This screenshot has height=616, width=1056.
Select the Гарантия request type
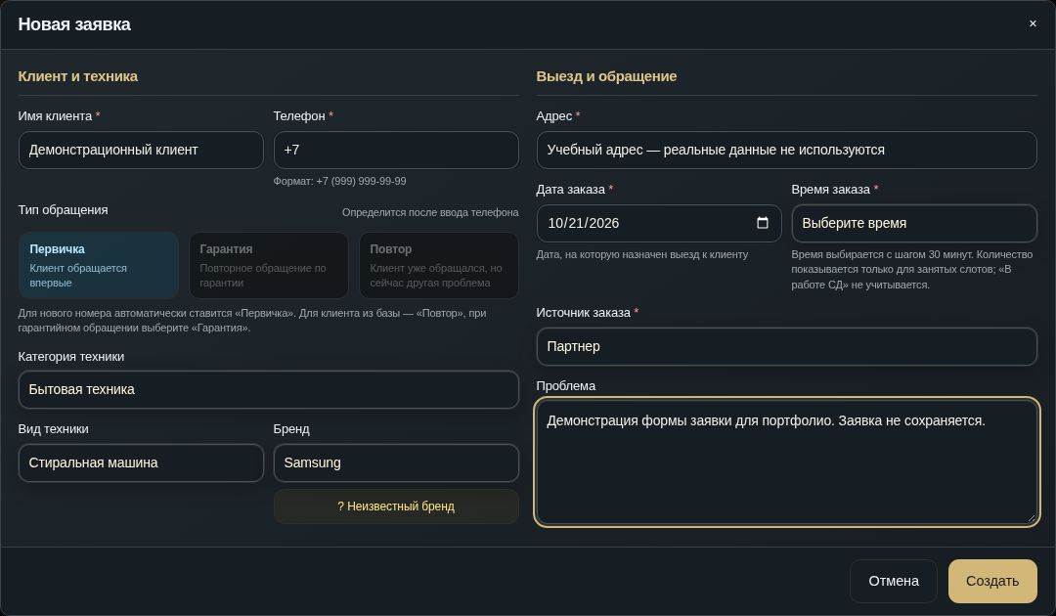point(269,265)
